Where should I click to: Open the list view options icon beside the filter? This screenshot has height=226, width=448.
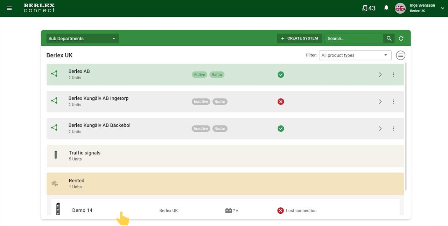click(x=401, y=55)
